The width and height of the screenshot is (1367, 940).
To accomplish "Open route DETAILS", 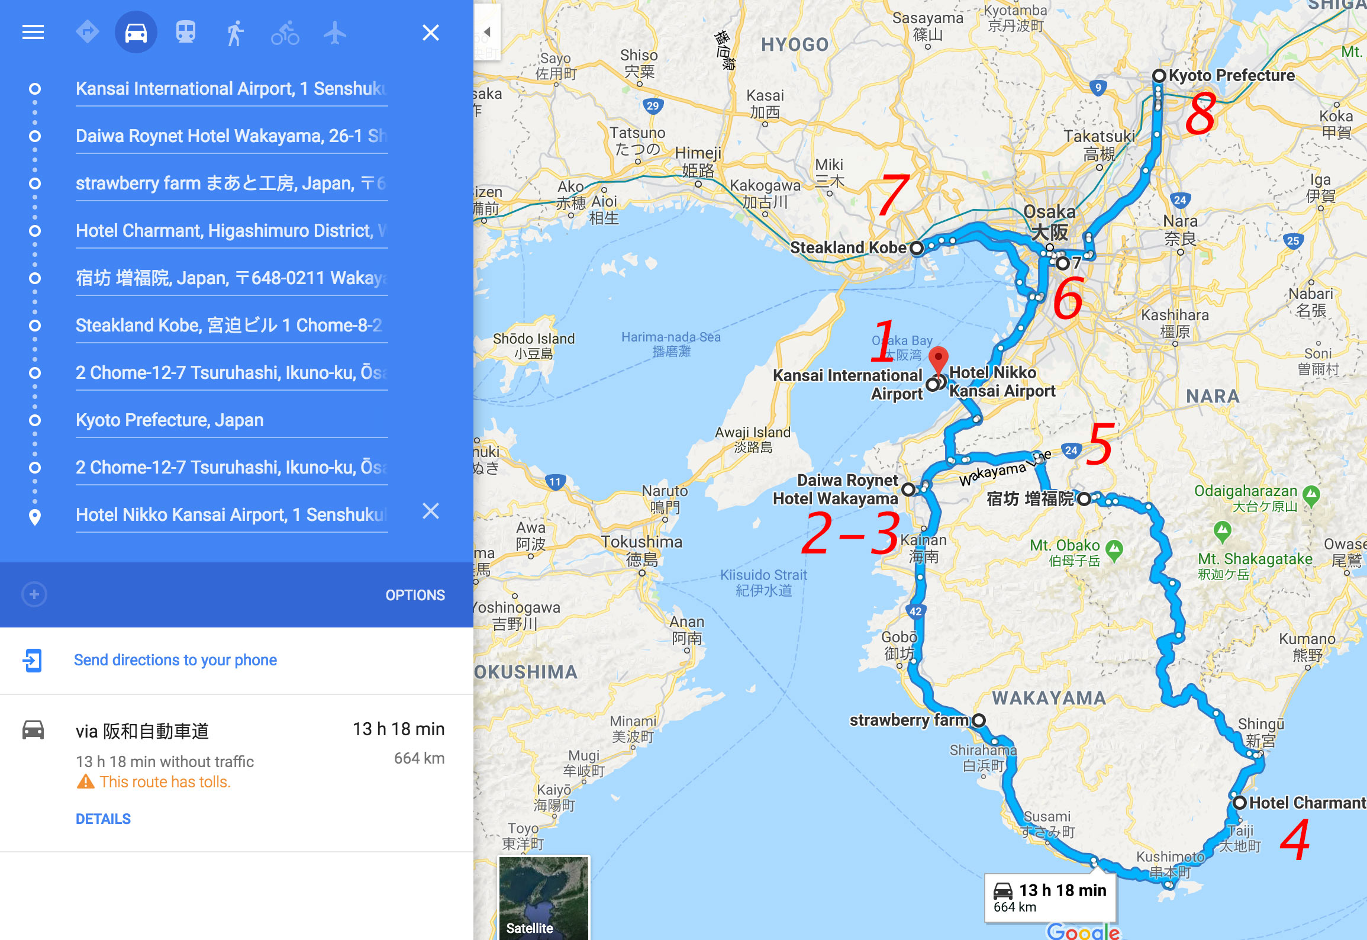I will (103, 819).
